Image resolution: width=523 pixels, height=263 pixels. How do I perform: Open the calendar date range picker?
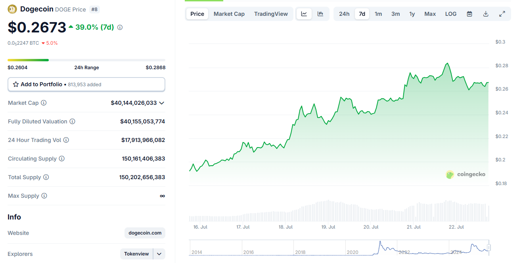[469, 14]
